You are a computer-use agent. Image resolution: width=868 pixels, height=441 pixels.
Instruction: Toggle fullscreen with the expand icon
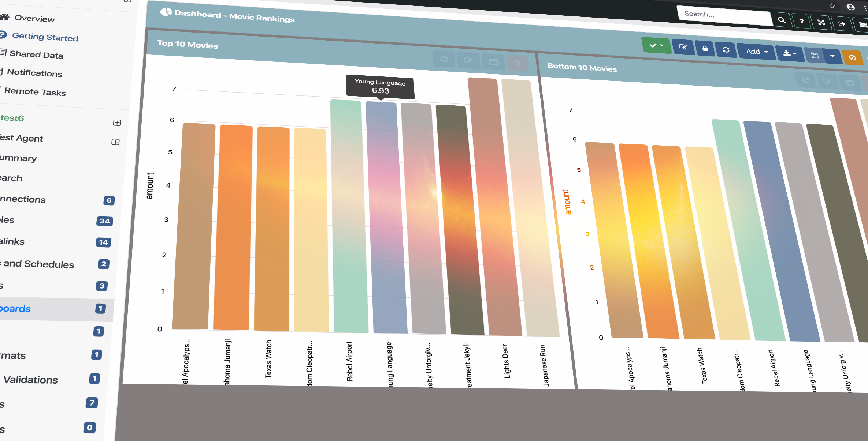(x=821, y=22)
